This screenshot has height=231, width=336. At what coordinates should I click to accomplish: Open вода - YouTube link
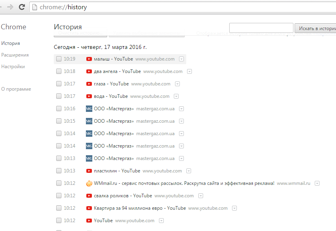(x=111, y=96)
